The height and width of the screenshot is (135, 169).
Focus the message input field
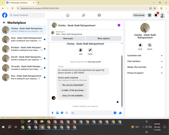pos(92,113)
